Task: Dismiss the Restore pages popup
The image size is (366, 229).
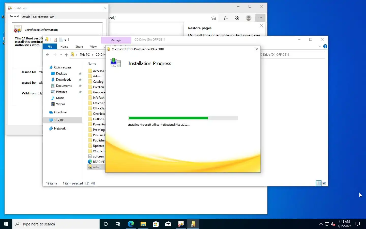Action: click(261, 25)
